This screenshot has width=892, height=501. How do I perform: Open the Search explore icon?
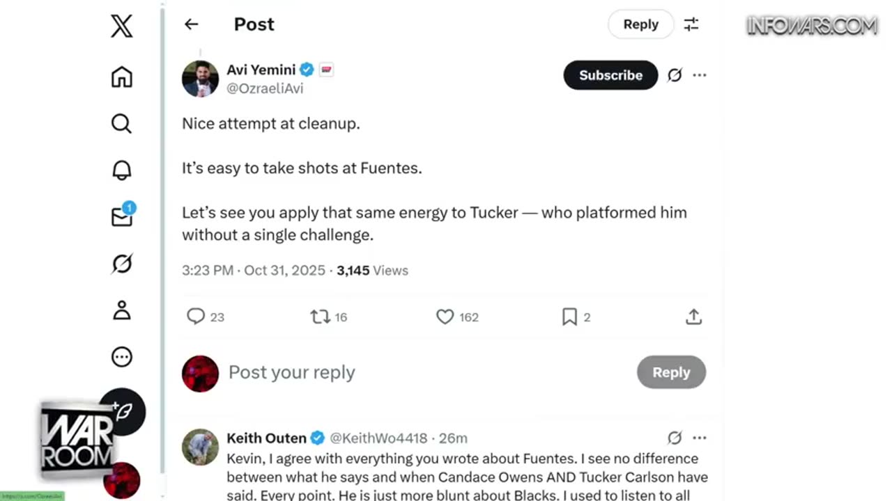point(121,124)
